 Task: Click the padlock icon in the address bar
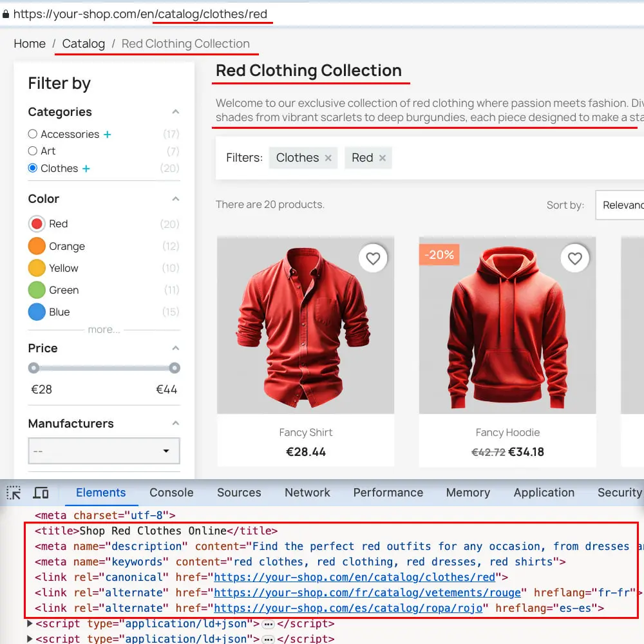point(6,14)
